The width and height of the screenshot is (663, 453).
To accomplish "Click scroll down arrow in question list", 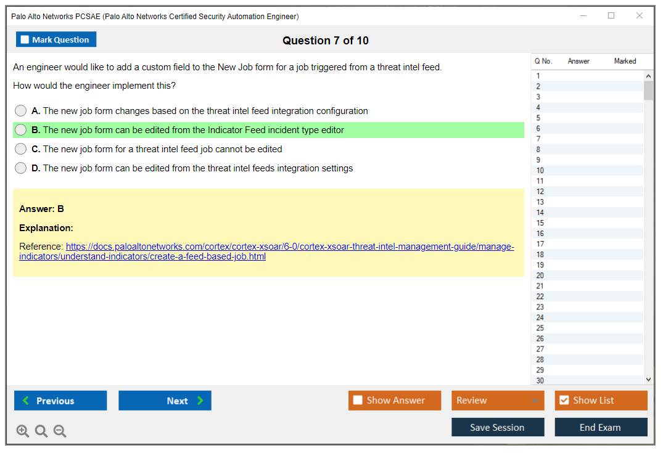I will pos(648,380).
